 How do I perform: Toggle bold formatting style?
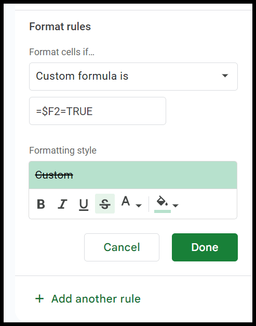click(41, 204)
